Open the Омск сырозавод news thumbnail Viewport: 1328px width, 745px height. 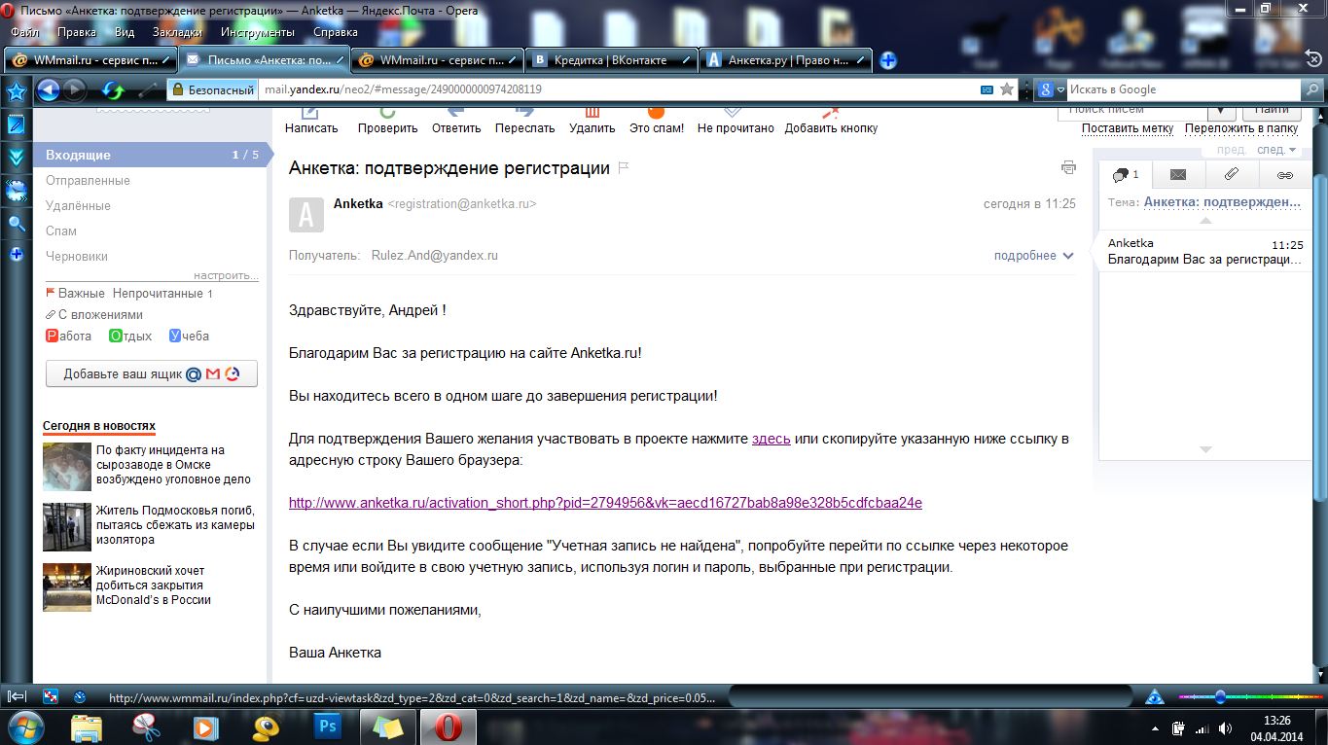(x=67, y=467)
